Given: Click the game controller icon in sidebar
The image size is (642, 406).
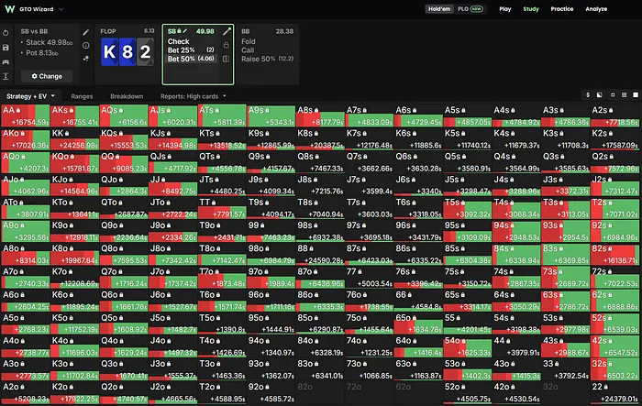Looking at the screenshot, I should 6,61.
